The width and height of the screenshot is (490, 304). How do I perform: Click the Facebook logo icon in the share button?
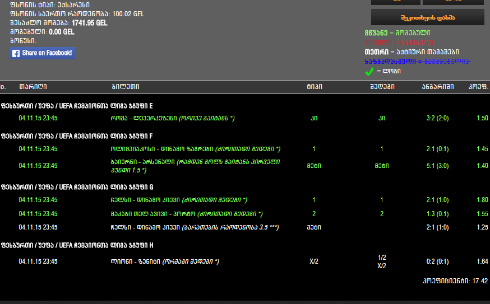pos(16,53)
